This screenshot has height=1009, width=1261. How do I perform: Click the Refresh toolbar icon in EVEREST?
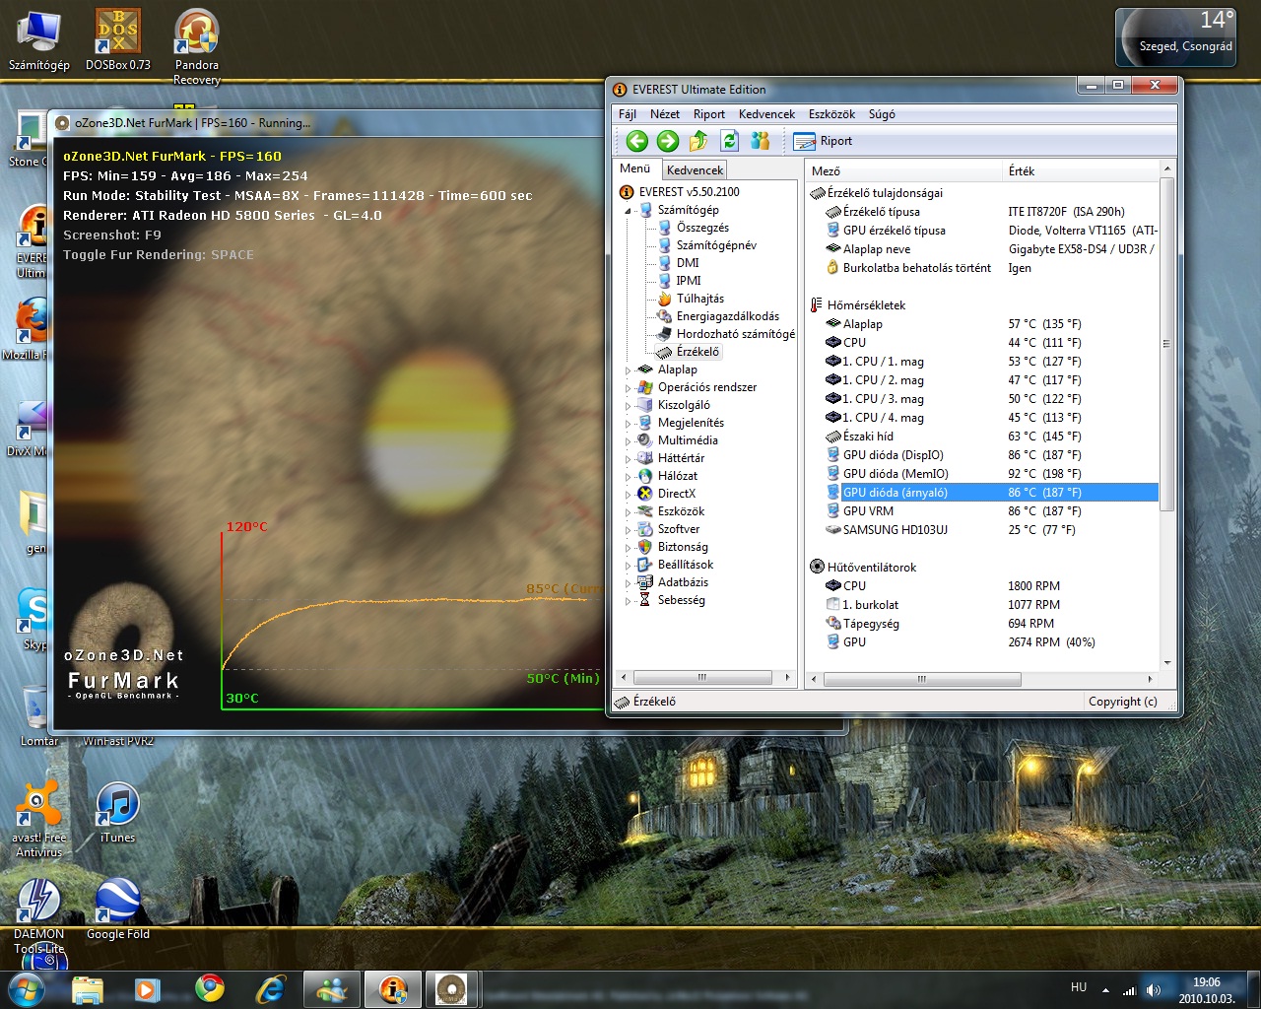(x=729, y=141)
